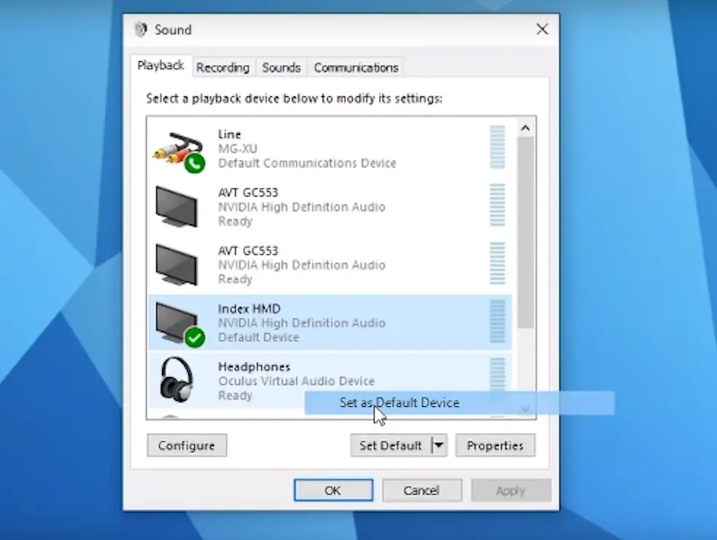Close the Sound dialog window
717x540 pixels.
542,29
